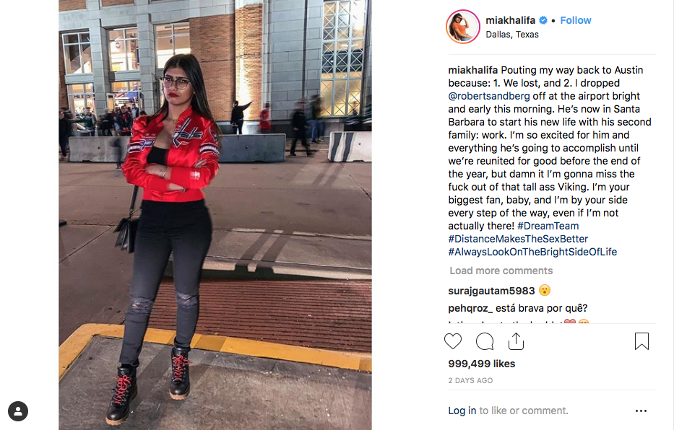Open the #AlwaysLookOnTheBrightSideOfLife hashtag
The image size is (674, 430).
pyautogui.click(x=532, y=252)
